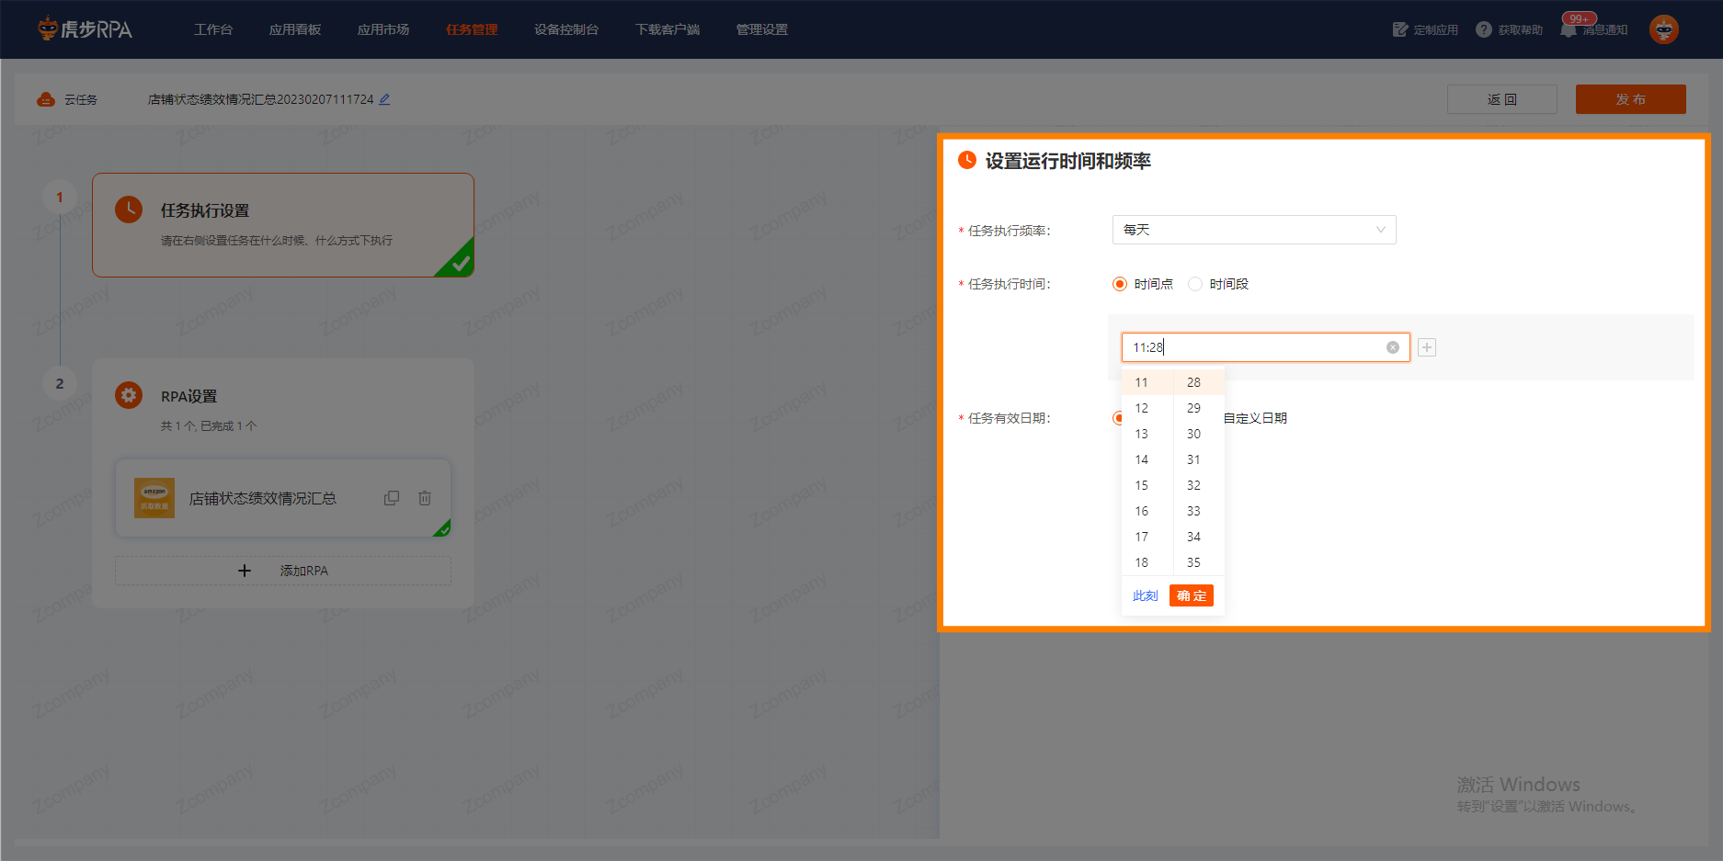Screen dimensions: 1723x861
Task: Click task name 店铺状态绩效情况汇总20230207111724
Action: point(261,99)
